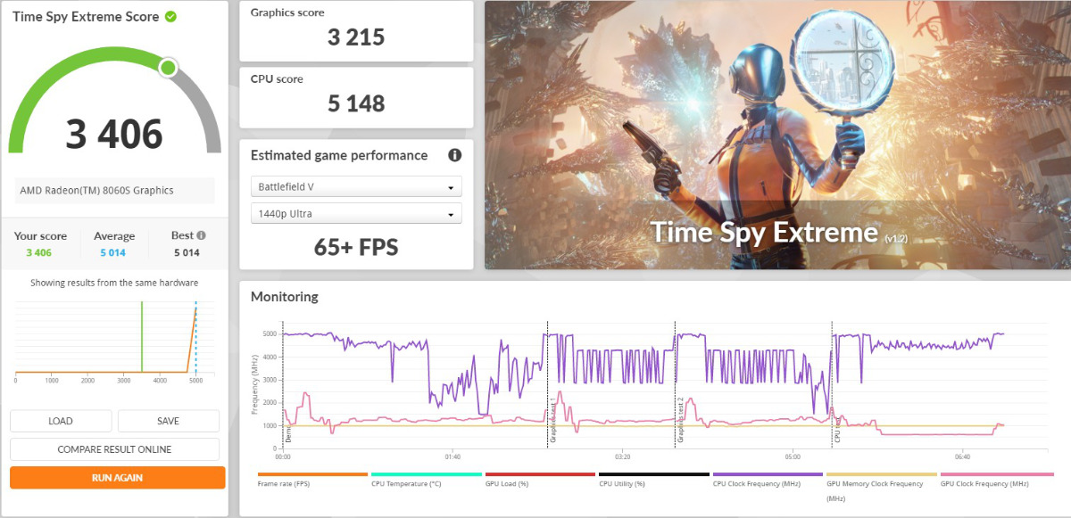
Task: Click the info icon next to Best
Action: (201, 235)
